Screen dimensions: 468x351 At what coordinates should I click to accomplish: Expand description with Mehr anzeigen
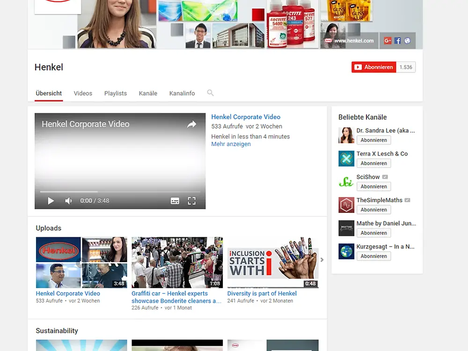click(231, 144)
